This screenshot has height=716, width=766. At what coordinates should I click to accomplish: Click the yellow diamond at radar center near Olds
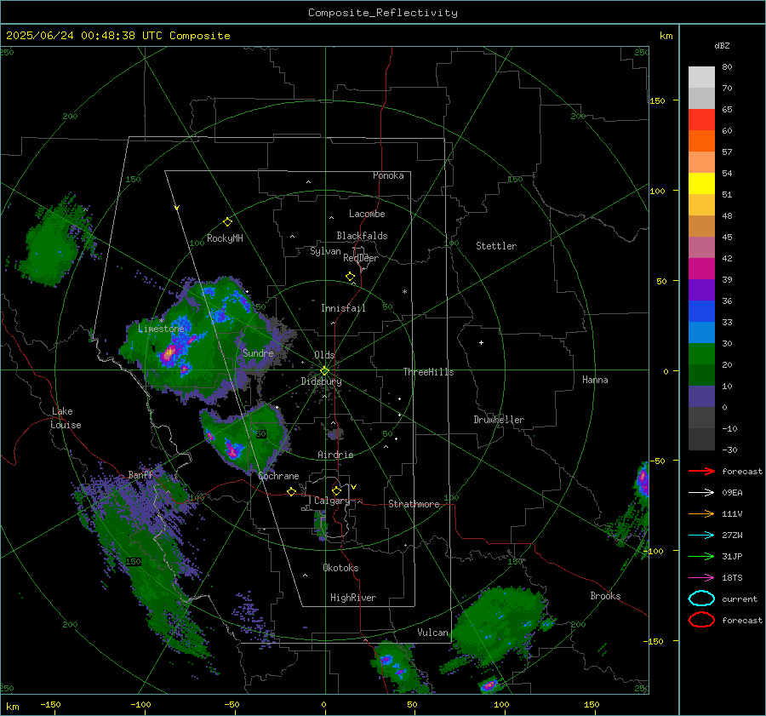click(x=324, y=371)
